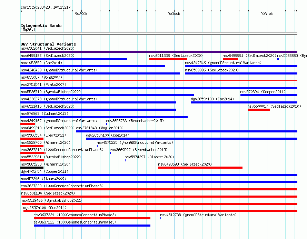This screenshot has height=239, width=307.
Task: Select the red nsv6511338 variant bar
Action: pos(168,59)
